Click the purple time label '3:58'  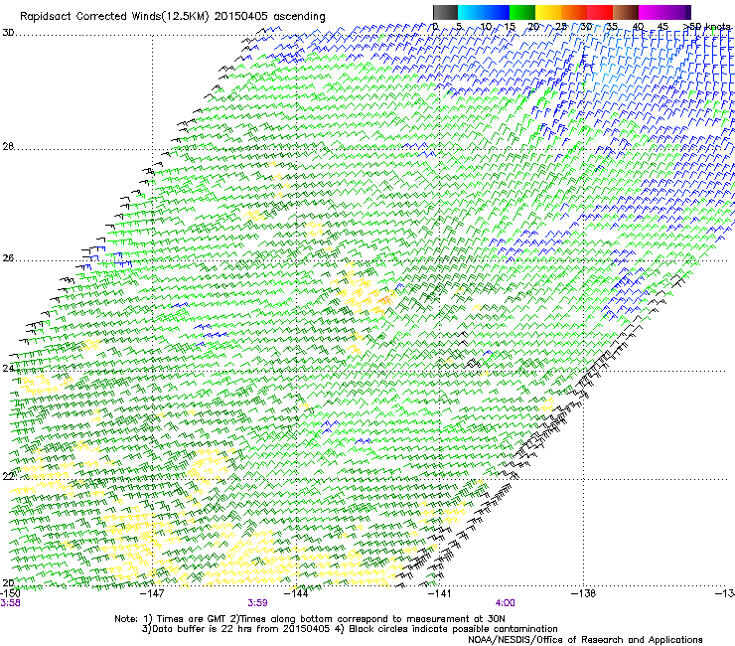click(10, 603)
